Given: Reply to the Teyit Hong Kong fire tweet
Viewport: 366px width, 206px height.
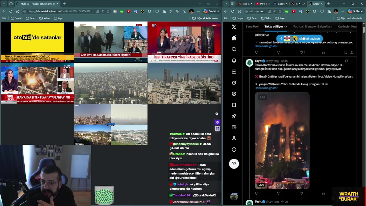Looking at the screenshot, I should tap(256, 193).
